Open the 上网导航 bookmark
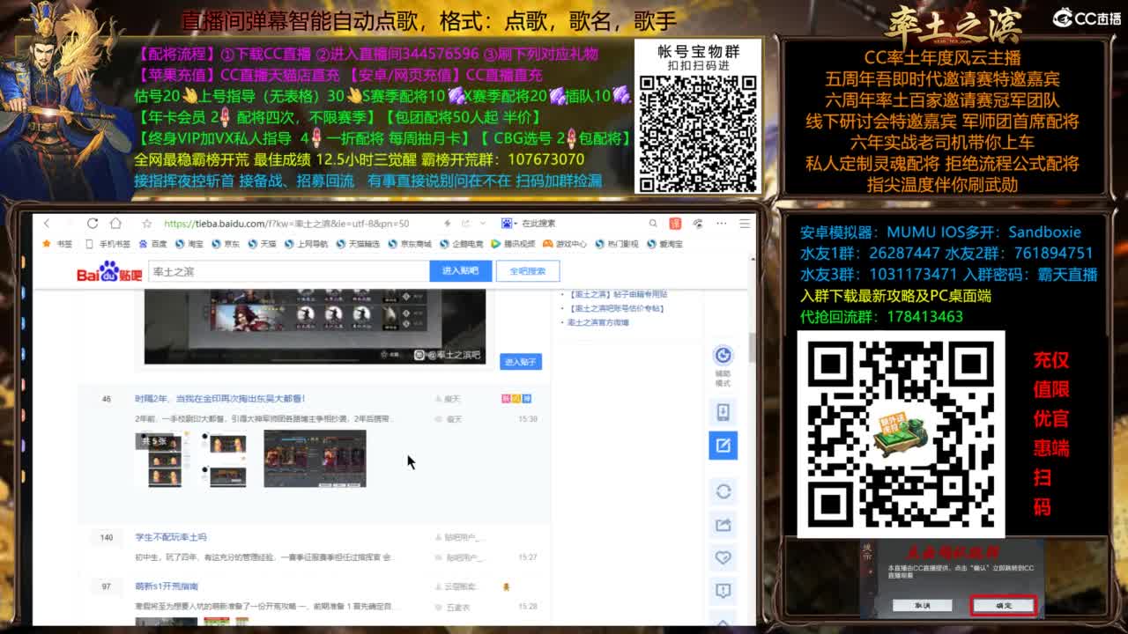The image size is (1128, 634). coord(306,244)
